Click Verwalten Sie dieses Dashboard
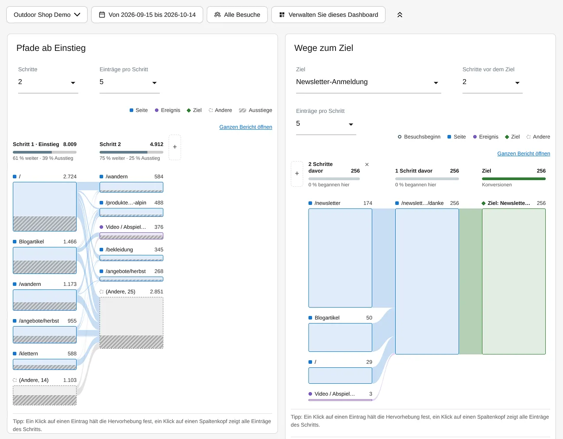 (328, 15)
